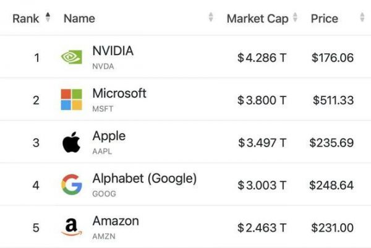371x248 pixels.
Task: Open the Alphabet (Google) company name
Action: click(144, 178)
